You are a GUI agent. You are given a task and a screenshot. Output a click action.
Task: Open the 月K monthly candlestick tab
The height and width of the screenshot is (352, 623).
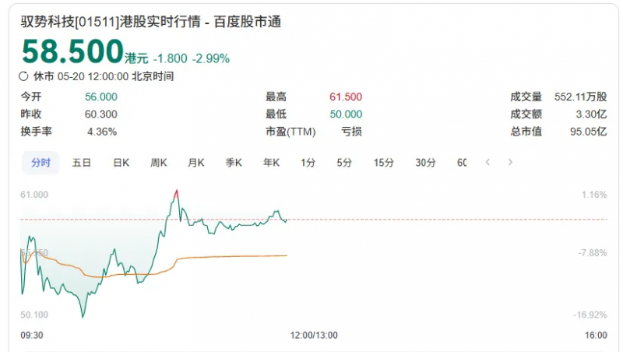tap(196, 163)
